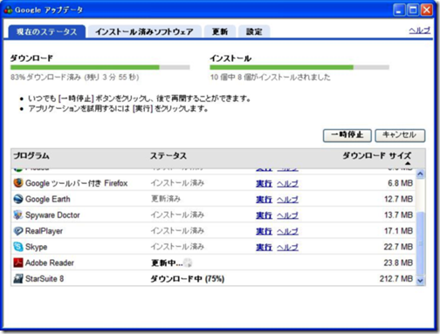Click the Spyware Doctor icon
440x334 pixels.
(18, 215)
